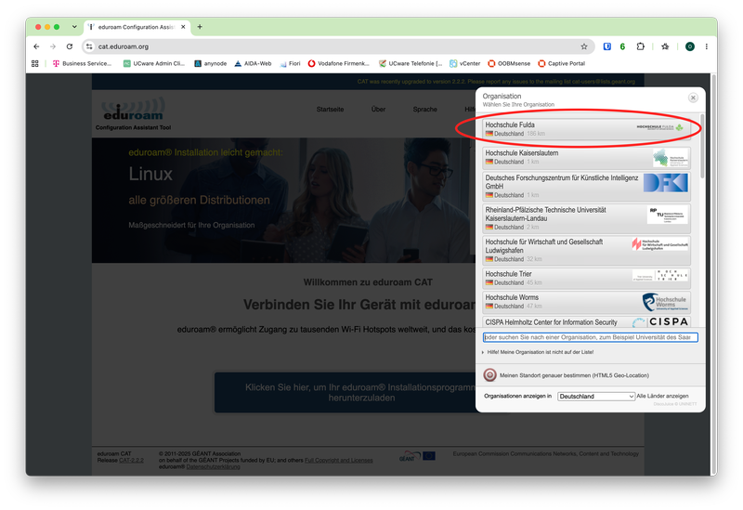Screen dimensions: 743x510
Task: Expand 'Hilfe! Meine Organisation ist nicht auf der Liste'
Action: click(x=538, y=352)
